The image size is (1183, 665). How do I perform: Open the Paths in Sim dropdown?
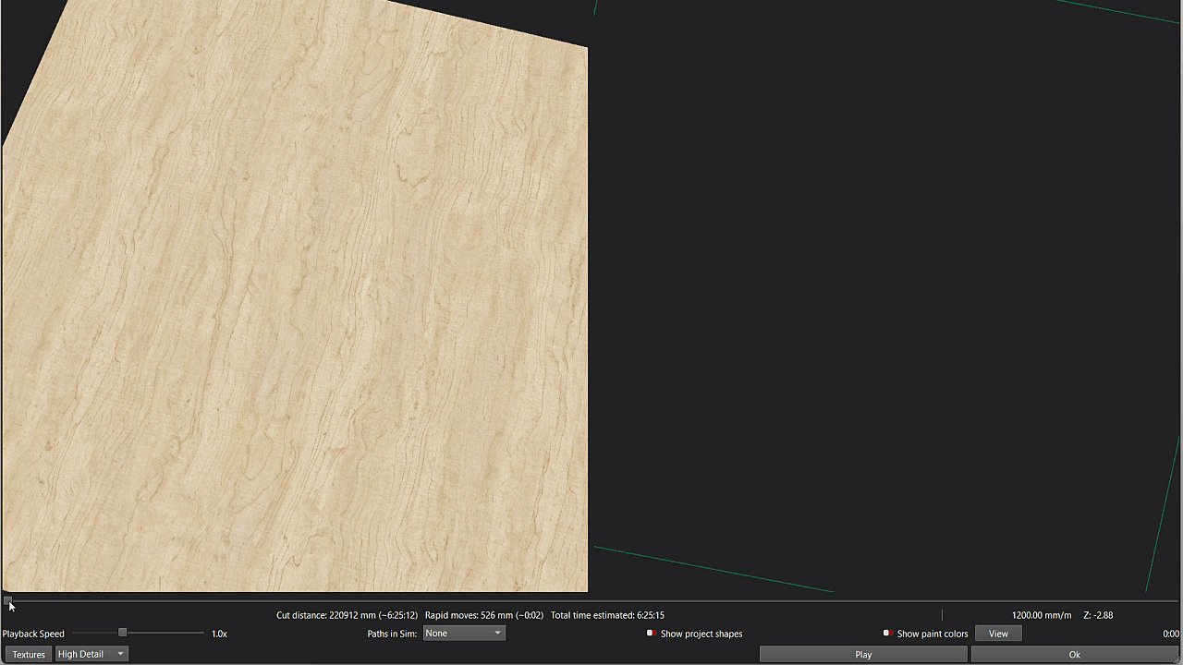pos(463,633)
